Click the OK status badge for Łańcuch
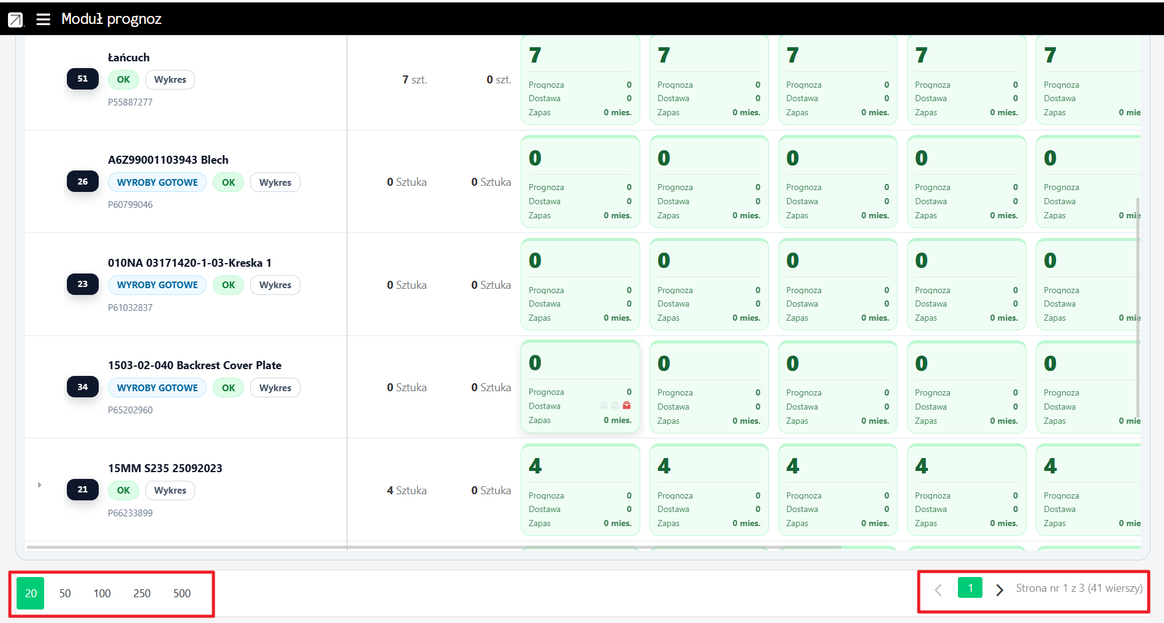1164x623 pixels. tap(123, 80)
